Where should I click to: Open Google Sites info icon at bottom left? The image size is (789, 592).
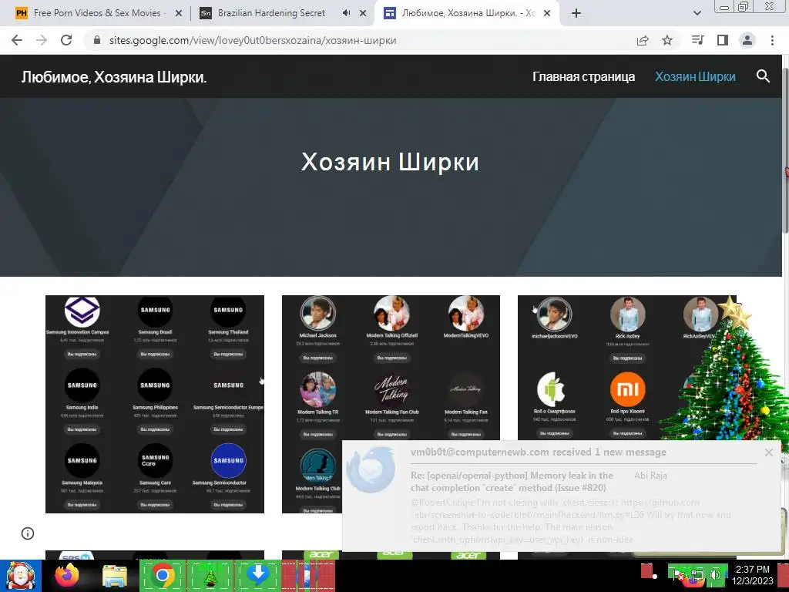[x=28, y=533]
